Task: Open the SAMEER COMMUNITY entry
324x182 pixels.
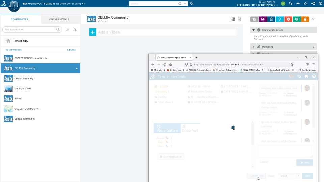Action: tap(40, 109)
